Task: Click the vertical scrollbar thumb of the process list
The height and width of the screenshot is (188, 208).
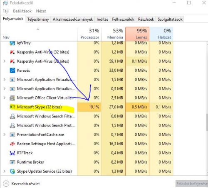Action: (x=207, y=122)
